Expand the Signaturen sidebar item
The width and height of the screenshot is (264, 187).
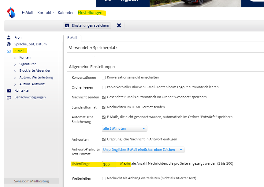pyautogui.click(x=28, y=64)
